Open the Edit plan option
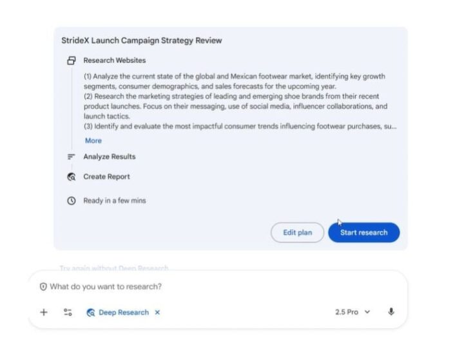Viewport: 464px width, 341px height. coord(297,232)
